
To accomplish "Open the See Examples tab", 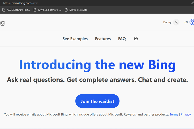I will point(75,39).
